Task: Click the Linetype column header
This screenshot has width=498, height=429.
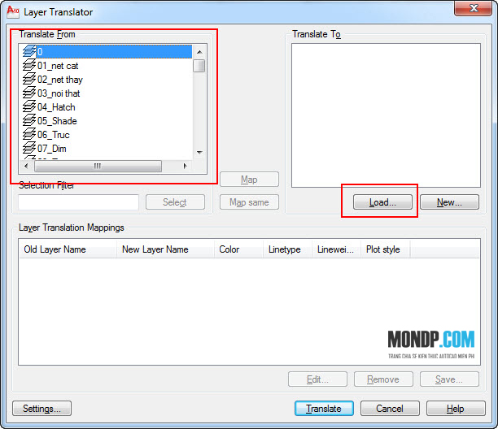Action: [x=288, y=249]
